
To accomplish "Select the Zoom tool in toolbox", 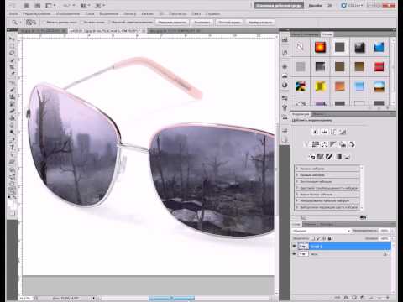I will tap(12, 191).
